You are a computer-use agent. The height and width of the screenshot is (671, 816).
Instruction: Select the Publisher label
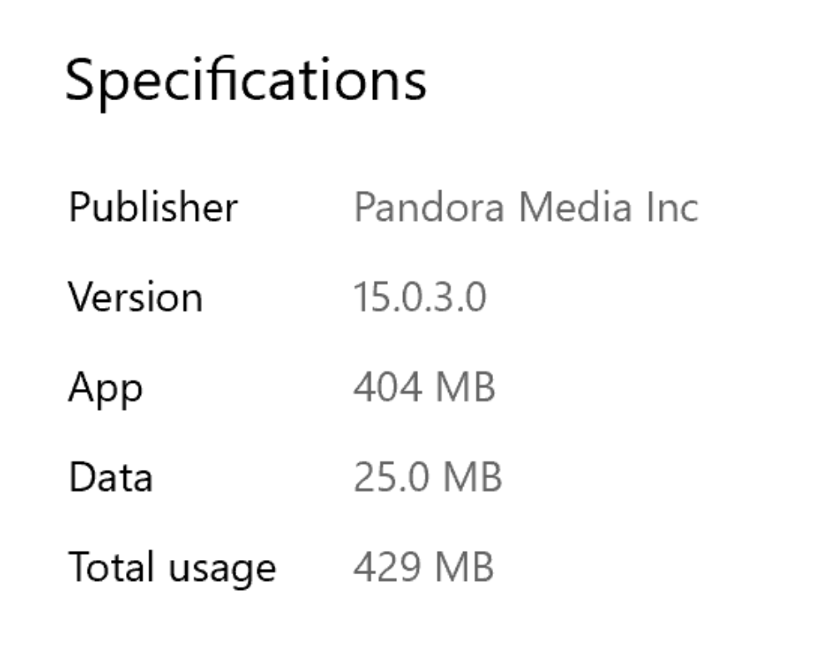tap(153, 207)
